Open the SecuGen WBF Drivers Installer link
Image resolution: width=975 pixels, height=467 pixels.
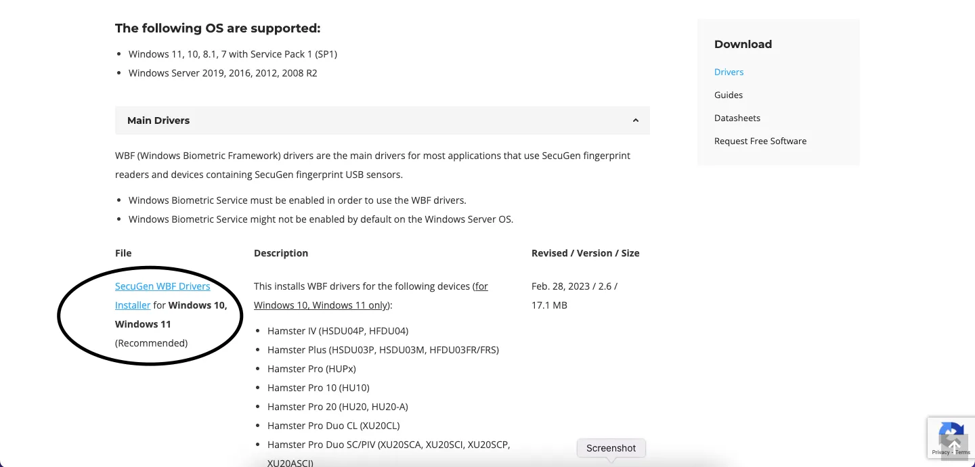(162, 296)
